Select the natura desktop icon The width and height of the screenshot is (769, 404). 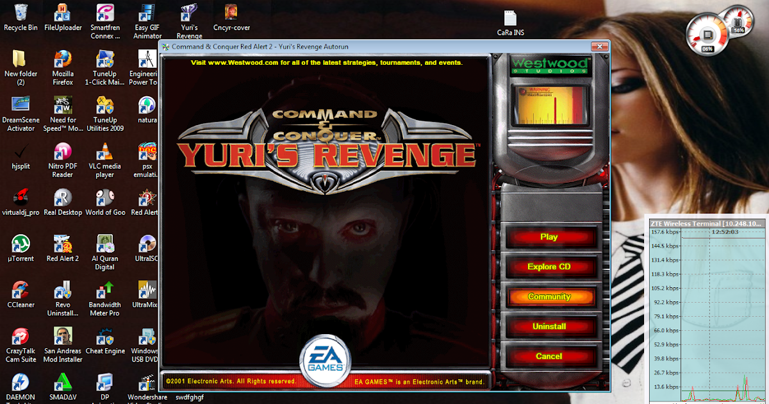tap(147, 110)
